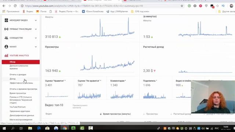Open Время просмотра report
The height and width of the screenshot is (132, 235).
(18, 93)
